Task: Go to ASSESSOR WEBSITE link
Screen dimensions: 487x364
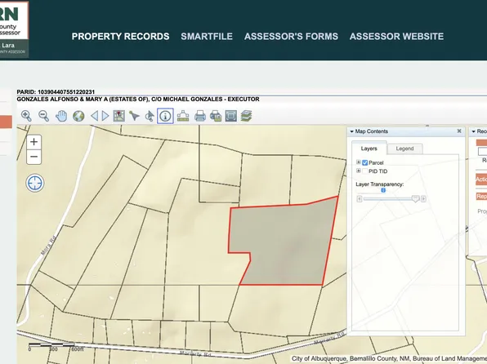Action: coord(396,36)
